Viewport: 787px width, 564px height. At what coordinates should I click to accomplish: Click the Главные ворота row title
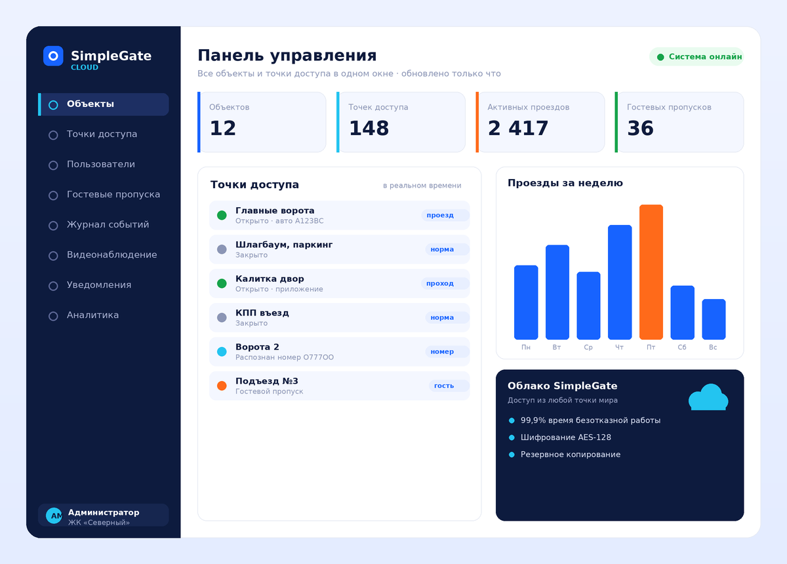click(x=275, y=211)
